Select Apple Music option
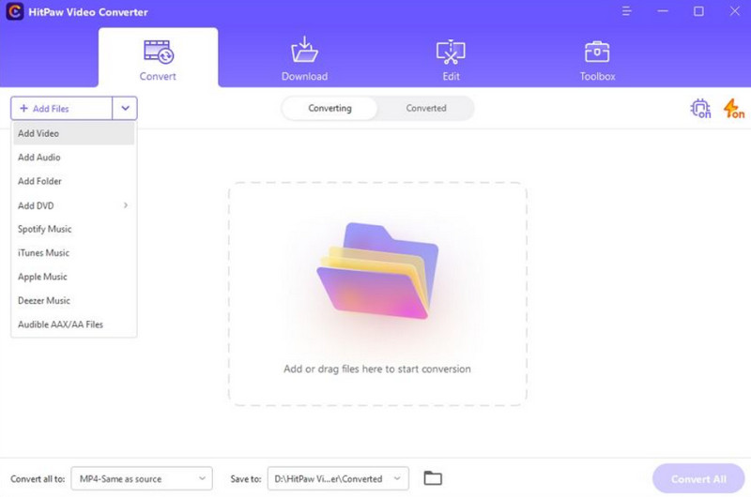 (73, 277)
